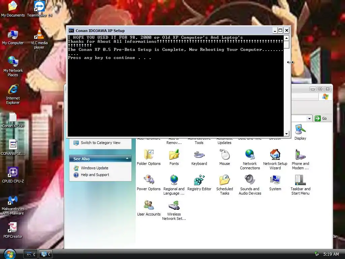This screenshot has width=345, height=259.
Task: Open System icon in Control Panel
Action: 275,182
